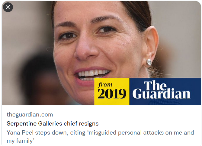
Task: Click the word 'The' in the Guardian logo
Action: [155, 85]
